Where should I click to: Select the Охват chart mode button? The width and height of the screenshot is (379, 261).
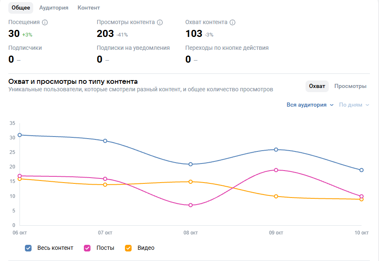317,86
